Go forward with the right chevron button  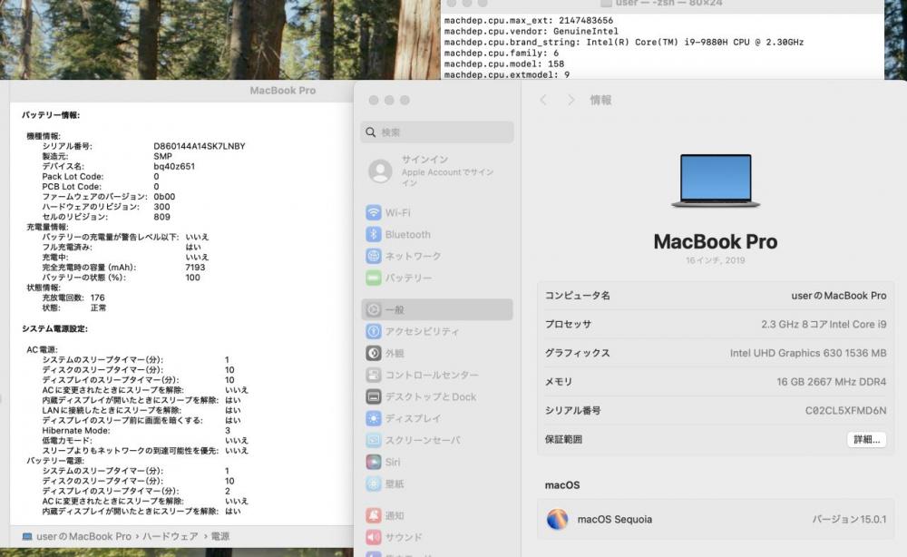point(571,100)
